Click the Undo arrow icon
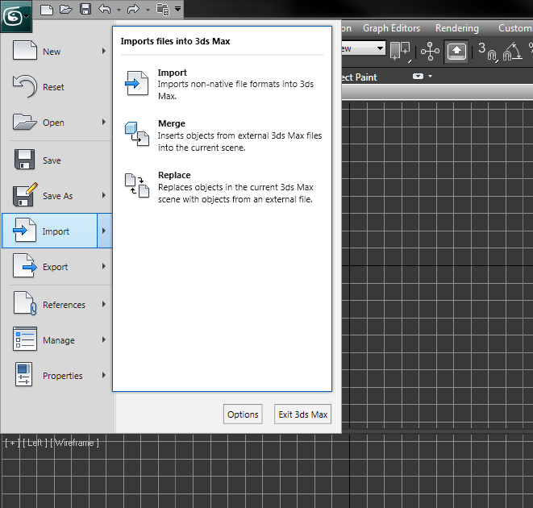 105,9
